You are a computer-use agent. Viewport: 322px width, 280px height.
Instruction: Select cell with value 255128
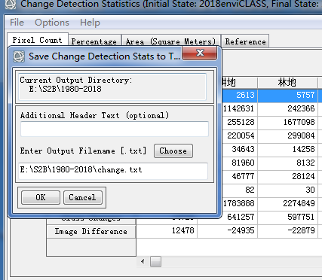pyautogui.click(x=240, y=122)
